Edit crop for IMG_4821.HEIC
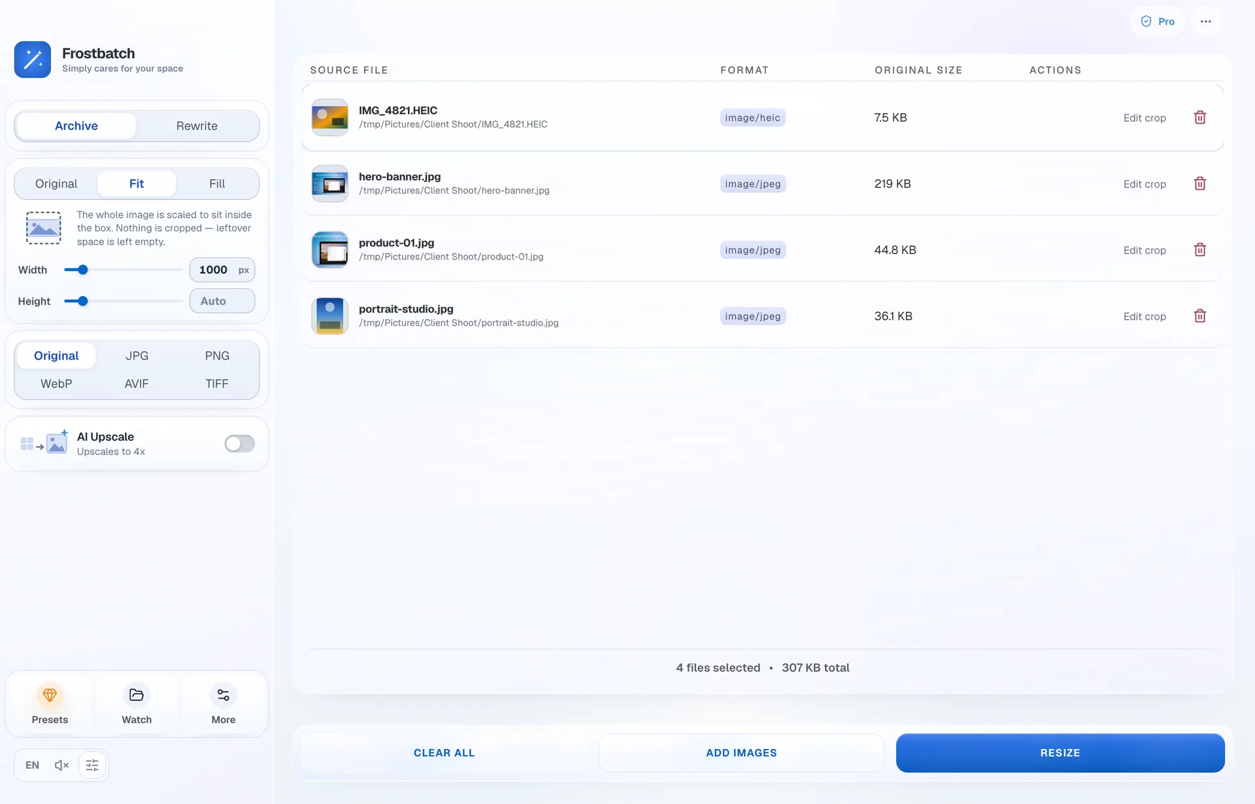This screenshot has width=1255, height=804. point(1145,118)
